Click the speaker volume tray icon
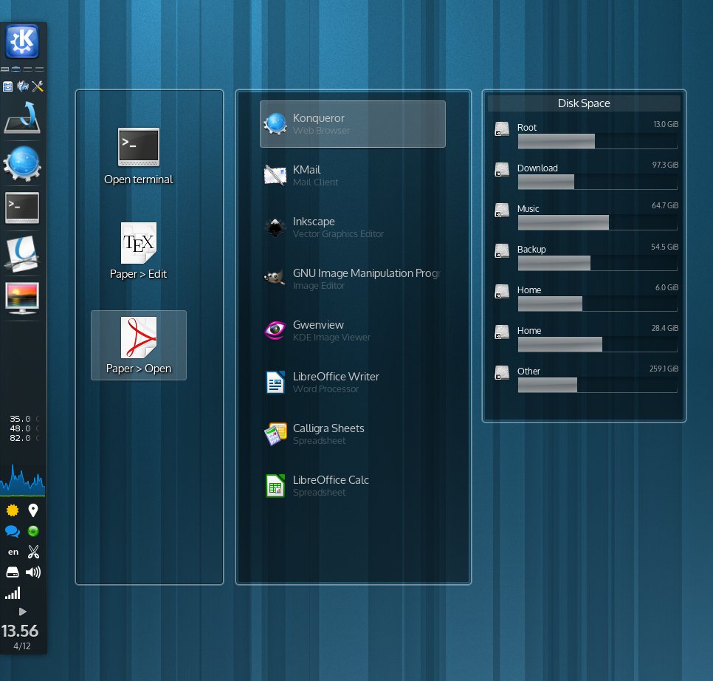This screenshot has height=681, width=713. tap(33, 572)
